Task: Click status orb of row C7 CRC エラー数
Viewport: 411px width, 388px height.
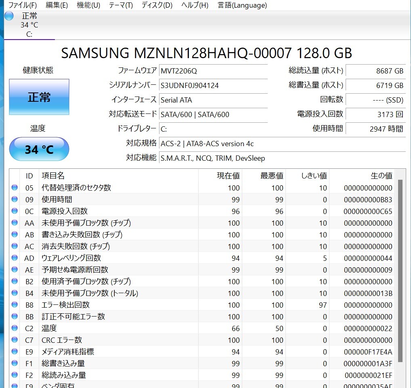Action: click(15, 340)
